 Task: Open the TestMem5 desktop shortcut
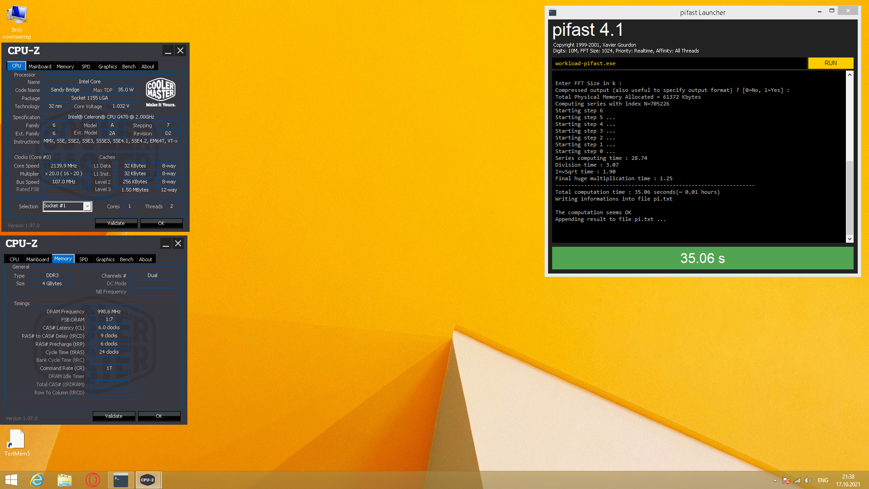coord(17,442)
